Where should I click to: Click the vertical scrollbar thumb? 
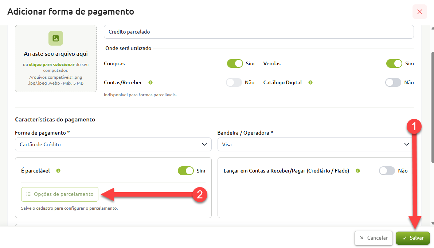pos(433,108)
